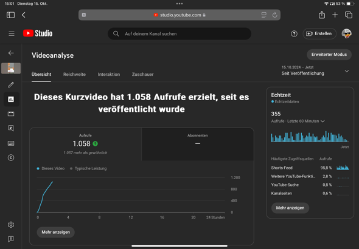This screenshot has height=249, width=359.
Task: Click the 95,8 % Shorts-Feed value
Action: 326,168
